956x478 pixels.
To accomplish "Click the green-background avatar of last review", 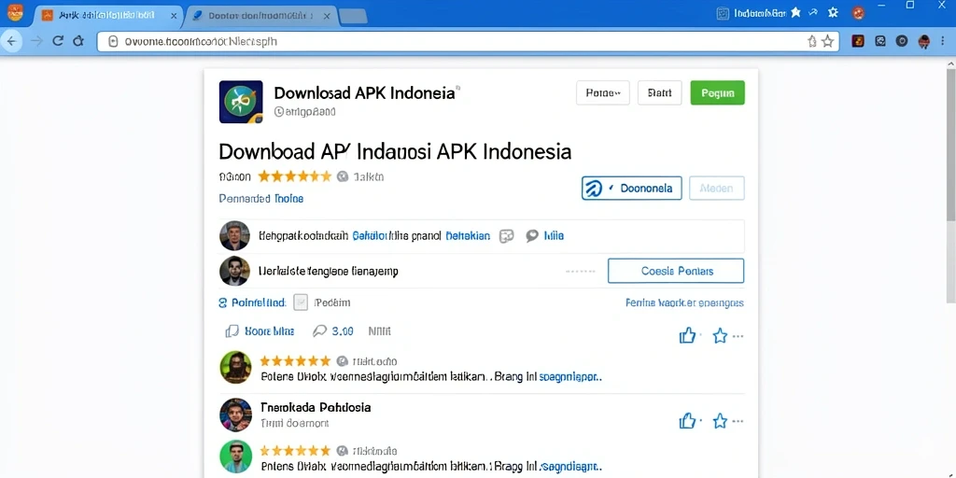I will tap(235, 456).
